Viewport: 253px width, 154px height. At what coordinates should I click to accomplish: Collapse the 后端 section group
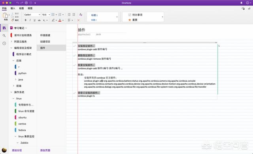[13, 60]
